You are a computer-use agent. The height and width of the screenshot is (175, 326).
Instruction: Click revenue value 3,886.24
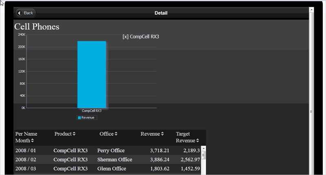(x=160, y=160)
